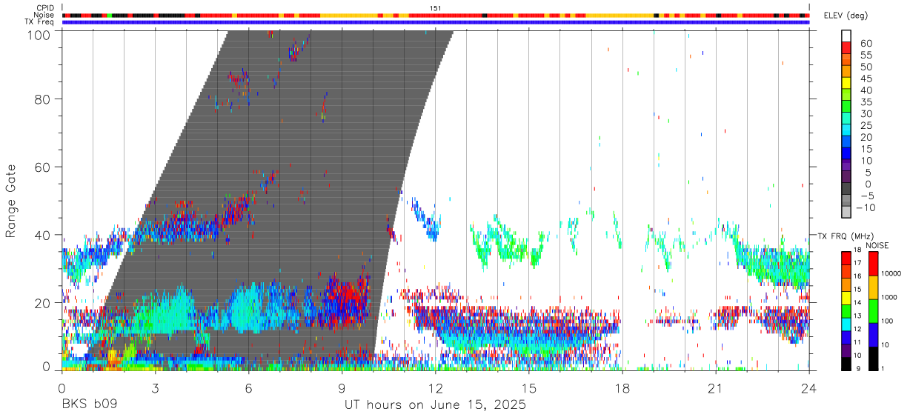Click the NOISE legend value 10000
Viewport: 910px width, 420px height.
coord(891,273)
